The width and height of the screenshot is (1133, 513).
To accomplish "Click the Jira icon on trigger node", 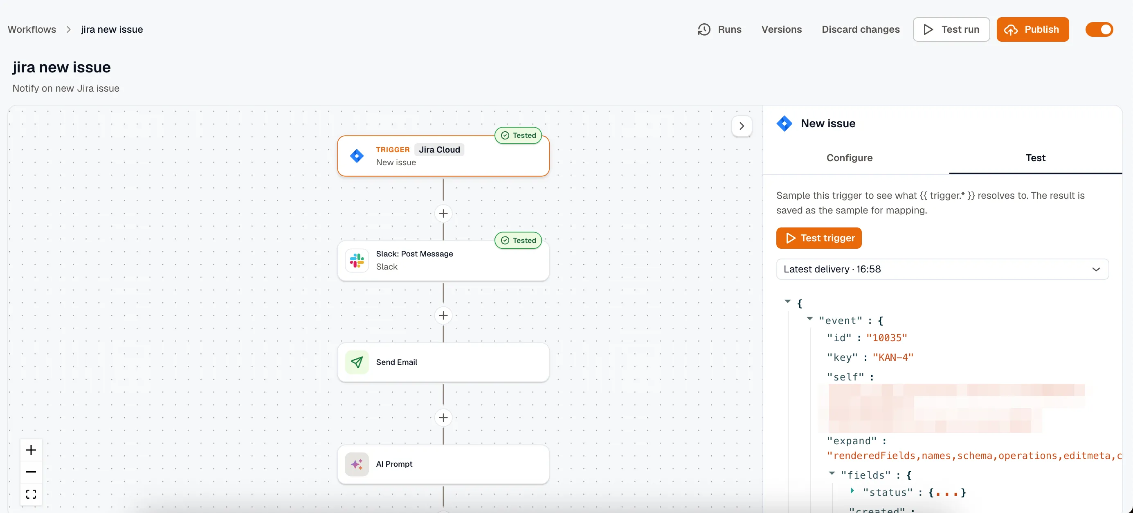I will pos(356,156).
